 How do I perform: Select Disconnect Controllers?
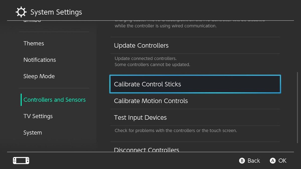point(146,149)
